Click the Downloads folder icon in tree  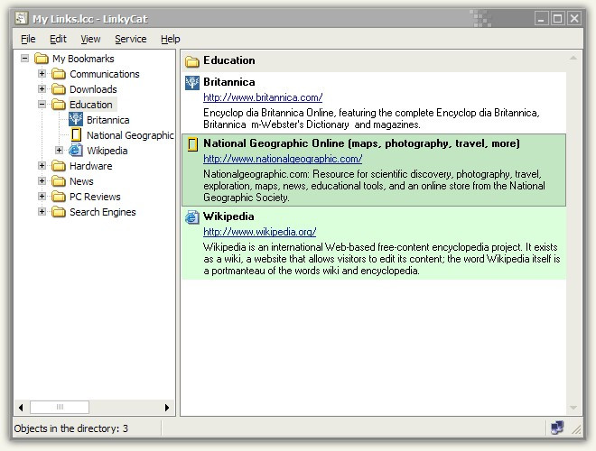59,89
